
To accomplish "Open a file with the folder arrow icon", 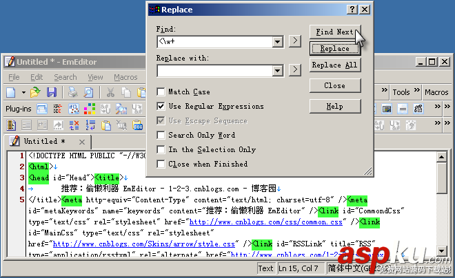I will [x=35, y=93].
